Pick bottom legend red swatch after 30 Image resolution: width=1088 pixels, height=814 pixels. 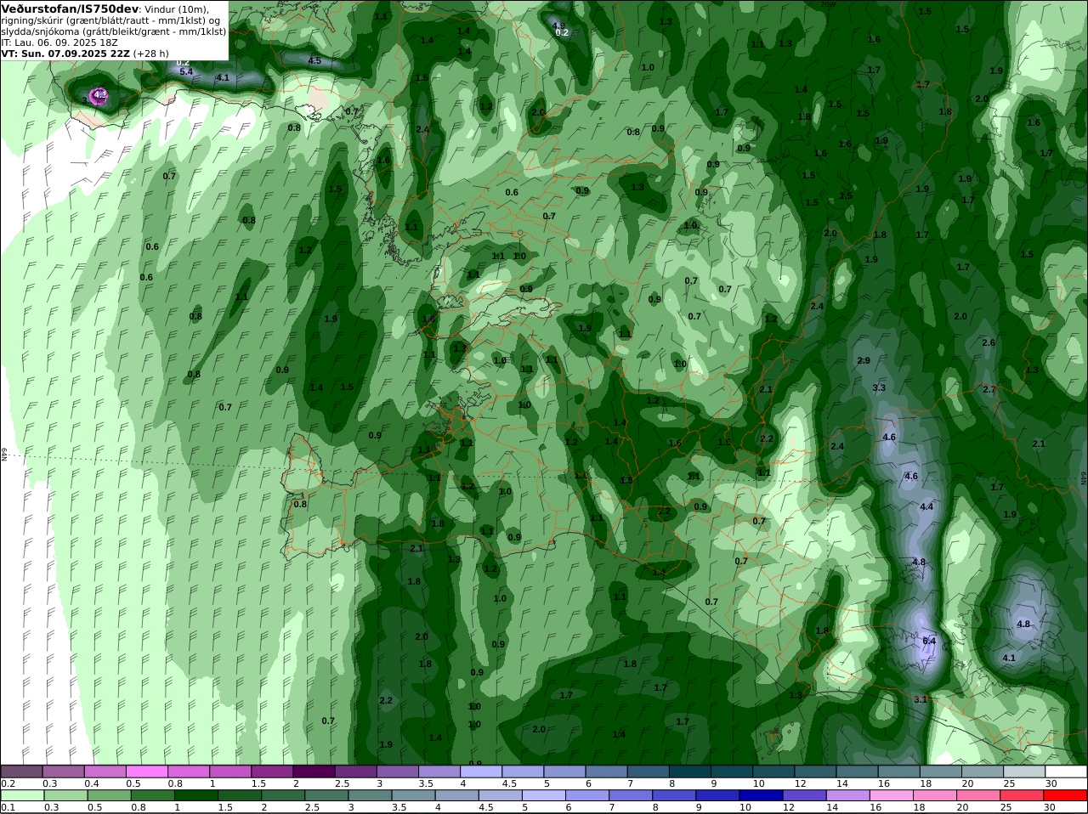coord(1065,795)
